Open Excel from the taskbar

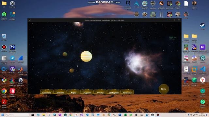click(x=125, y=115)
